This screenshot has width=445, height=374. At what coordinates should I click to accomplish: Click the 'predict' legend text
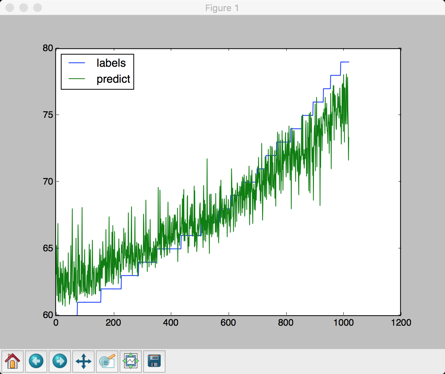113,79
